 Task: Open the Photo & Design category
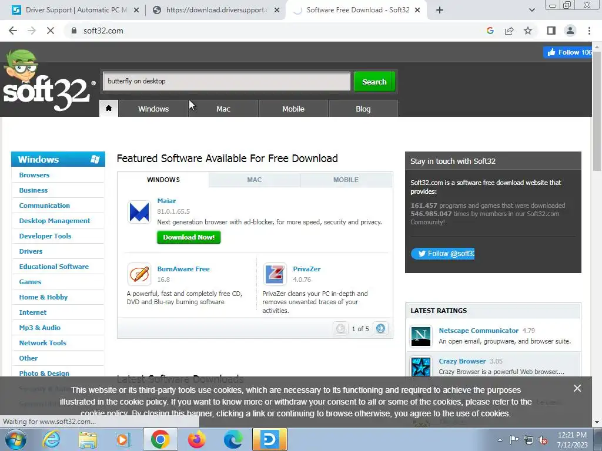(x=44, y=373)
